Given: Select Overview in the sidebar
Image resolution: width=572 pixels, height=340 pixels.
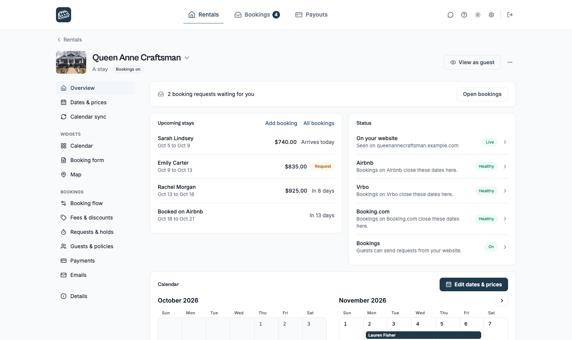Looking at the screenshot, I should 95,88.
